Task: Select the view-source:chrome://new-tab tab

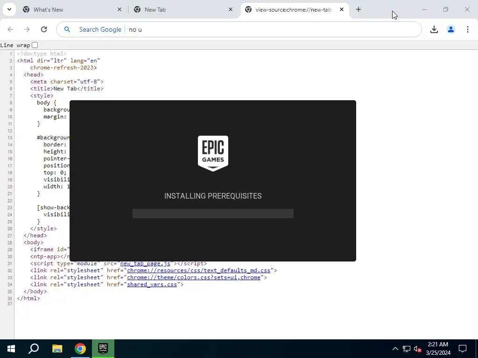Action: coord(295,10)
